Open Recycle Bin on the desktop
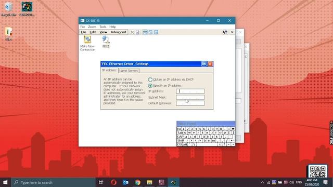This screenshot has width=333, height=187. tap(8, 9)
